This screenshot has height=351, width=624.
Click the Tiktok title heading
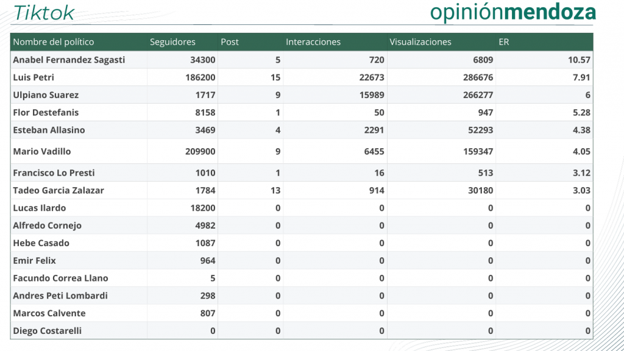pos(44,13)
